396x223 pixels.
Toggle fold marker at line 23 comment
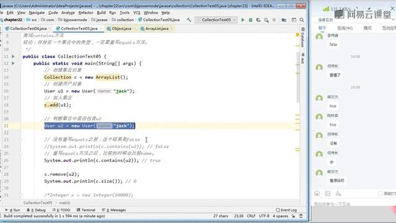tap(21, 139)
